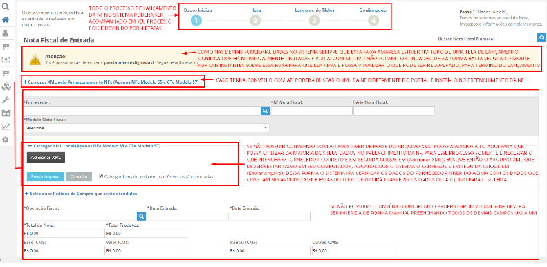Click the yellow warning triangle icon
The image size is (547, 267).
(x=35, y=59)
